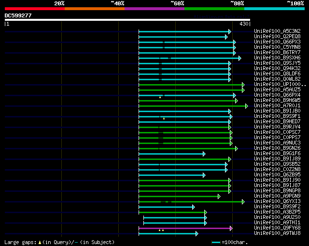Click the UniRef100_A9U2S0 label

coord(277,217)
